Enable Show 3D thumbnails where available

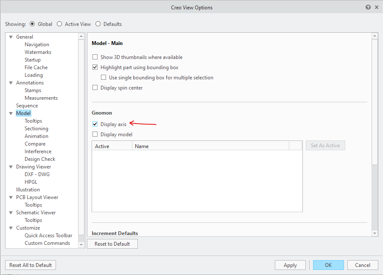[x=95, y=57]
